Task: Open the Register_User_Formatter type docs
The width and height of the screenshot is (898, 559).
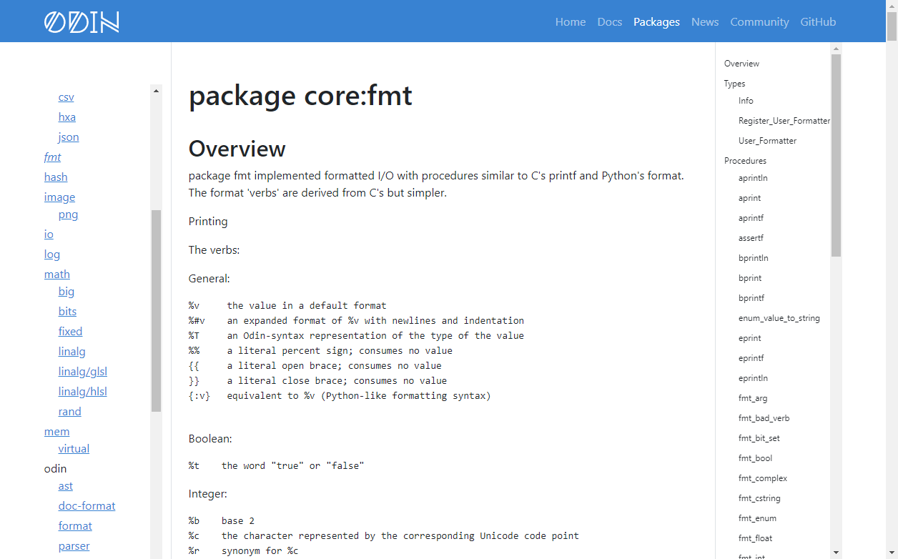Action: click(784, 120)
